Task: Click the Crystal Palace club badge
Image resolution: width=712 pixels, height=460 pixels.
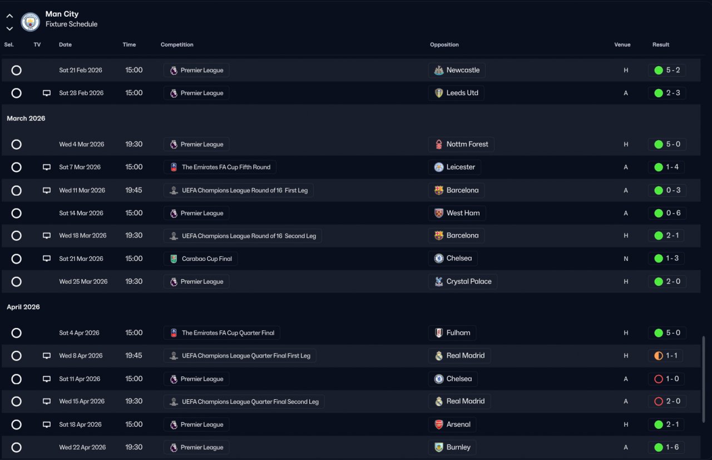Action: (439, 281)
